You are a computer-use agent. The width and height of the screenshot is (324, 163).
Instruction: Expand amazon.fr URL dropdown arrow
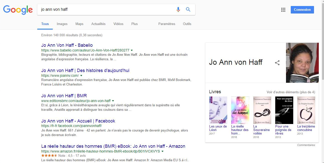(162, 151)
